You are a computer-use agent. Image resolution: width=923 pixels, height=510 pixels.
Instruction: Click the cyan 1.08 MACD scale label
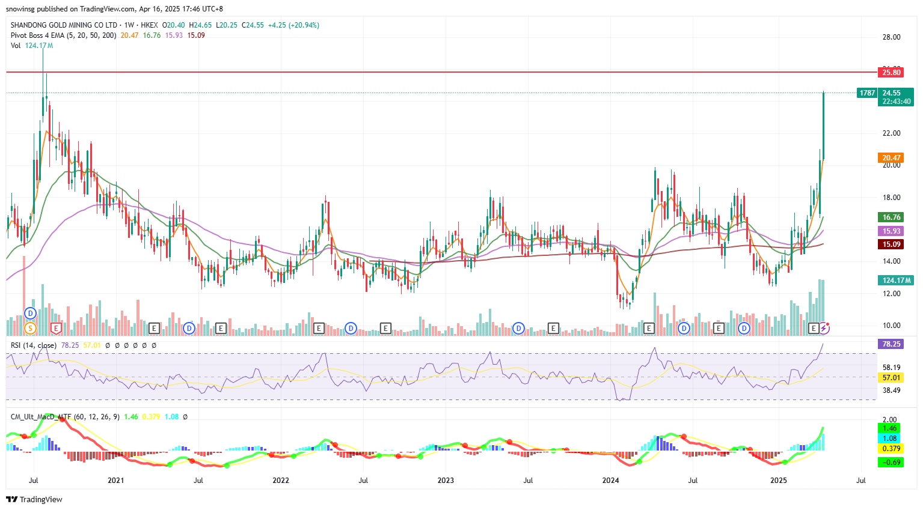point(891,439)
